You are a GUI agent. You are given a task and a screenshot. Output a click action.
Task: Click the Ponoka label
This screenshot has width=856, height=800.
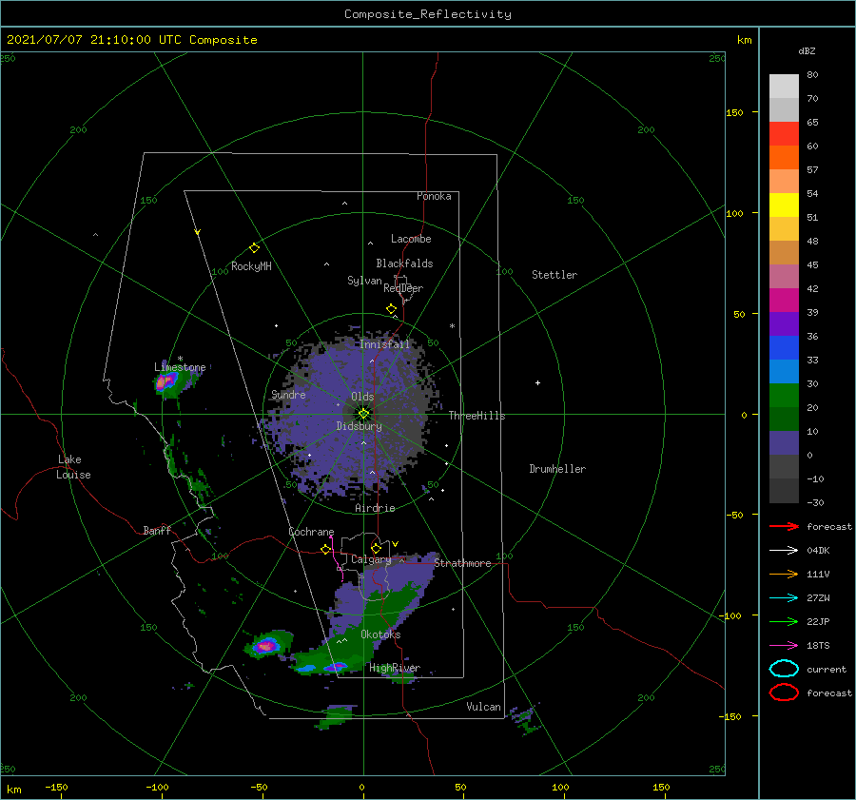434,196
